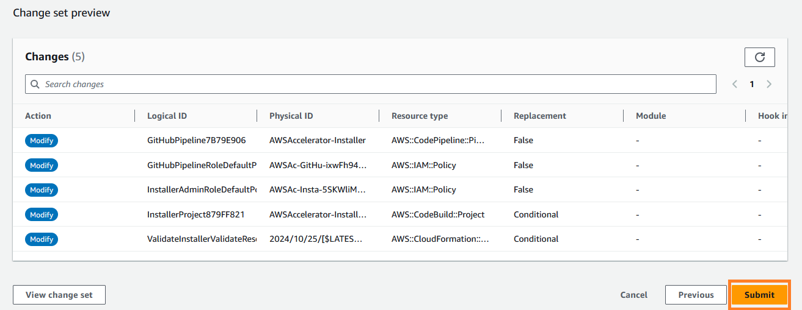
Task: Click the search magnifier icon
Action: (x=35, y=84)
